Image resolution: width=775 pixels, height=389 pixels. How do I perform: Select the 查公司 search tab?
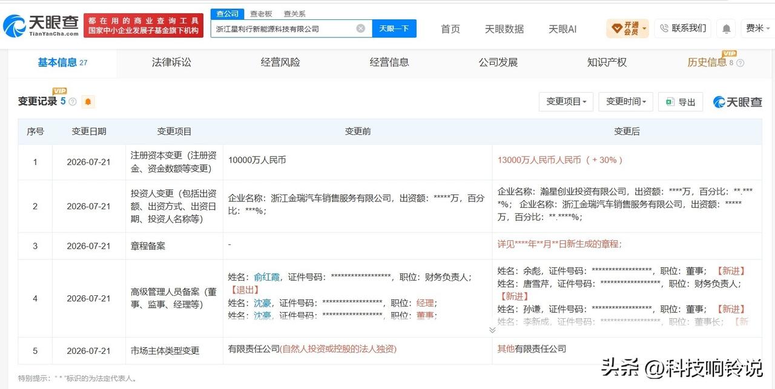coord(227,13)
